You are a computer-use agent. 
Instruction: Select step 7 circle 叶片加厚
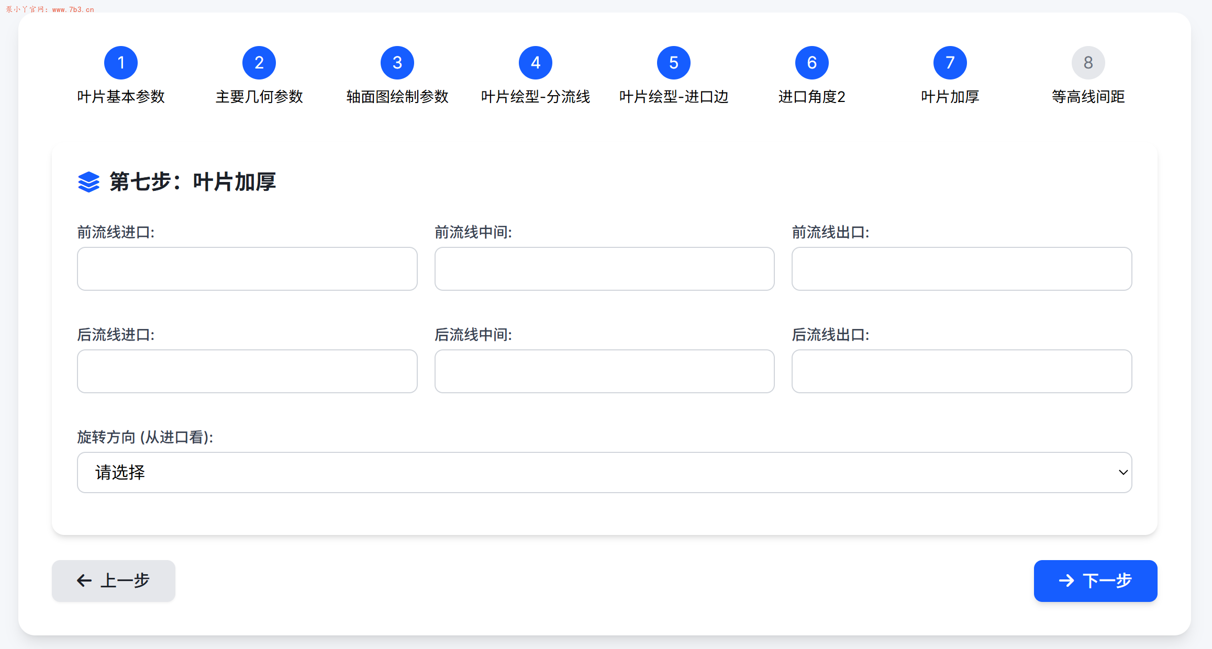[950, 63]
